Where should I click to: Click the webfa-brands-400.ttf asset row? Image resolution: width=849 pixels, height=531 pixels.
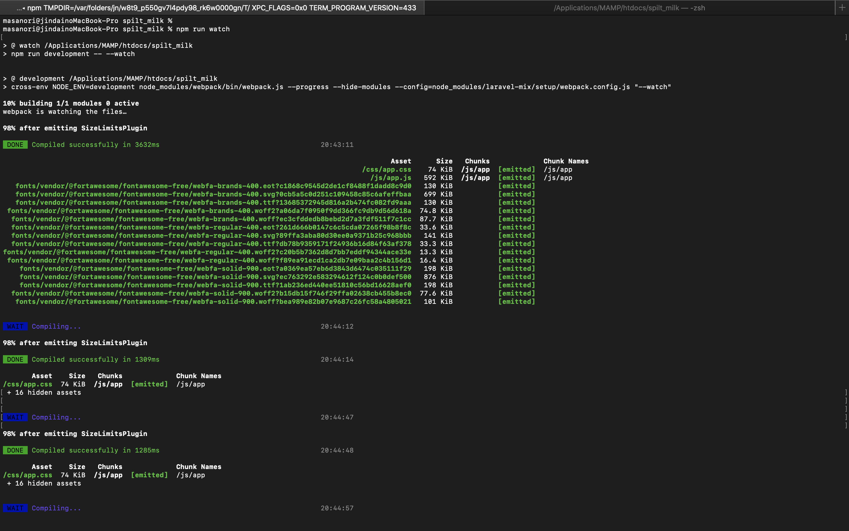point(275,203)
